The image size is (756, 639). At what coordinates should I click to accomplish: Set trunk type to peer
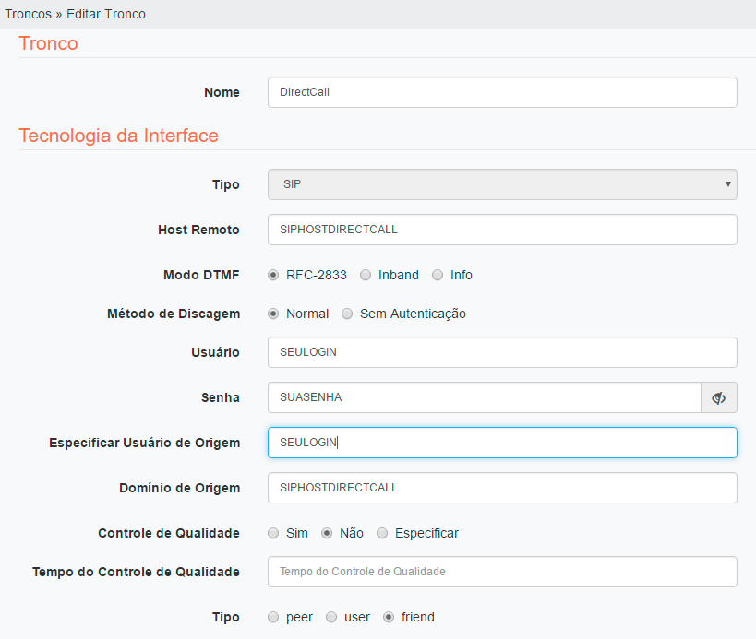coord(273,617)
